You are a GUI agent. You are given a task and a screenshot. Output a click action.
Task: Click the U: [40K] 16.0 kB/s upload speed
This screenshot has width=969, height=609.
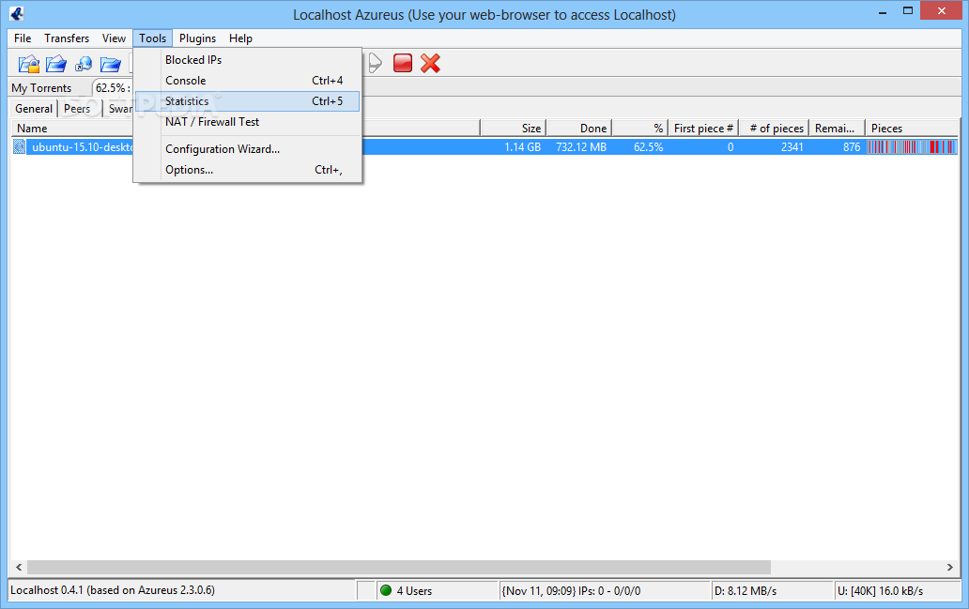point(880,591)
